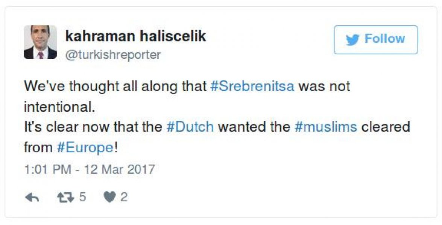Select the #muslims hashtag link
The image size is (442, 225).
click(326, 127)
